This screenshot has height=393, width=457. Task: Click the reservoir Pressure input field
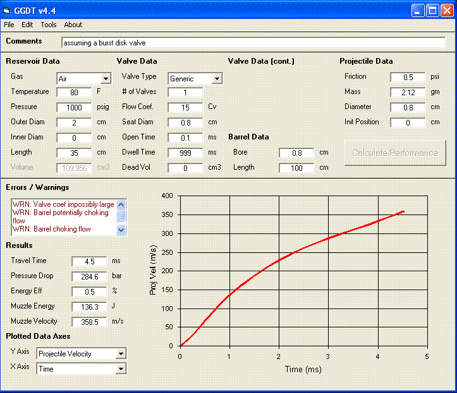point(74,107)
